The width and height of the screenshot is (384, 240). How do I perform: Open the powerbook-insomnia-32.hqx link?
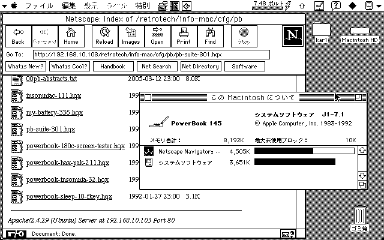pyautogui.click(x=68, y=180)
